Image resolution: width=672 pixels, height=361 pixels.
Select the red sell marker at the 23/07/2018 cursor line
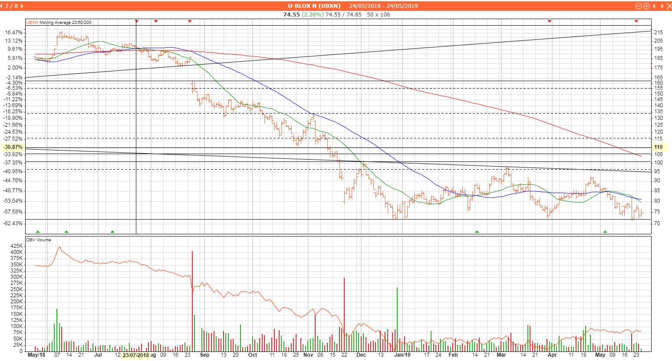pos(137,21)
